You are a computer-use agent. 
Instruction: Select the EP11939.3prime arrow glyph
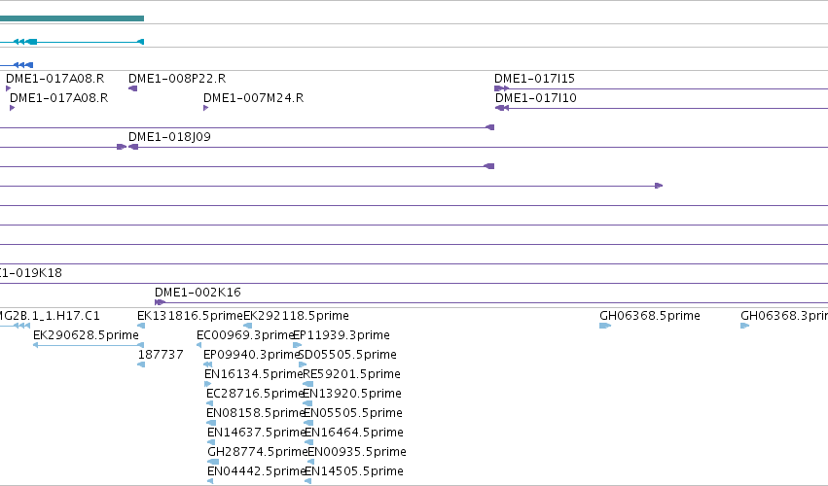pyautogui.click(x=298, y=345)
